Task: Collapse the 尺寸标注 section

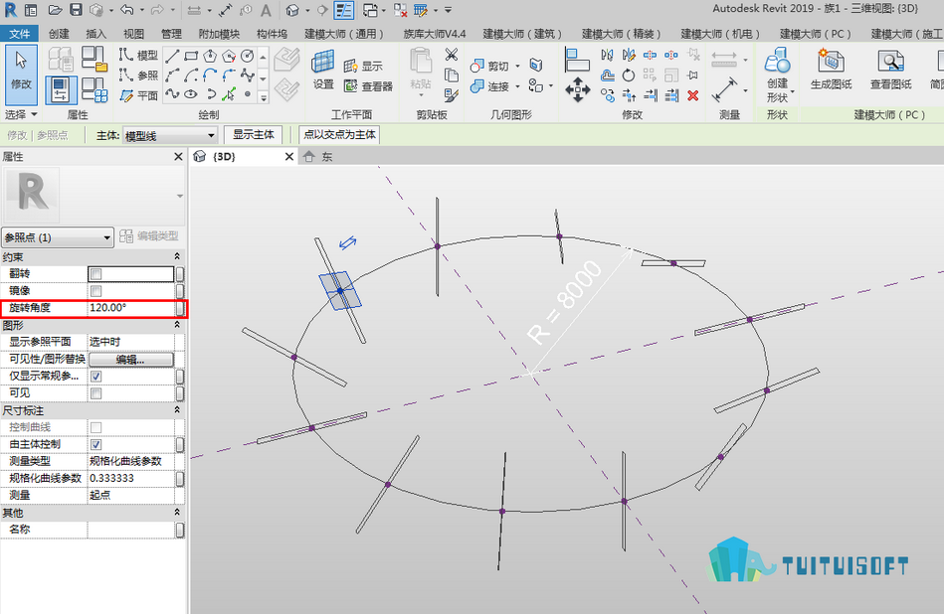Action: coord(177,409)
